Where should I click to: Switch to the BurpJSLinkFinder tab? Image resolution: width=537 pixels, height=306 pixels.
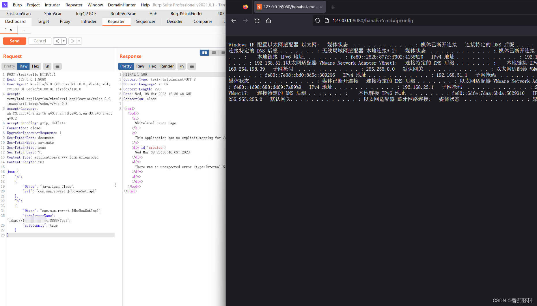coord(187,14)
